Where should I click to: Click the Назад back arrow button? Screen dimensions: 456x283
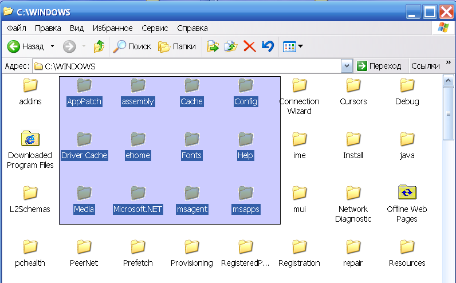coord(26,46)
